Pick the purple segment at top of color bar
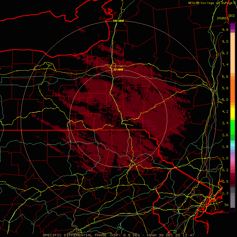 233,26
